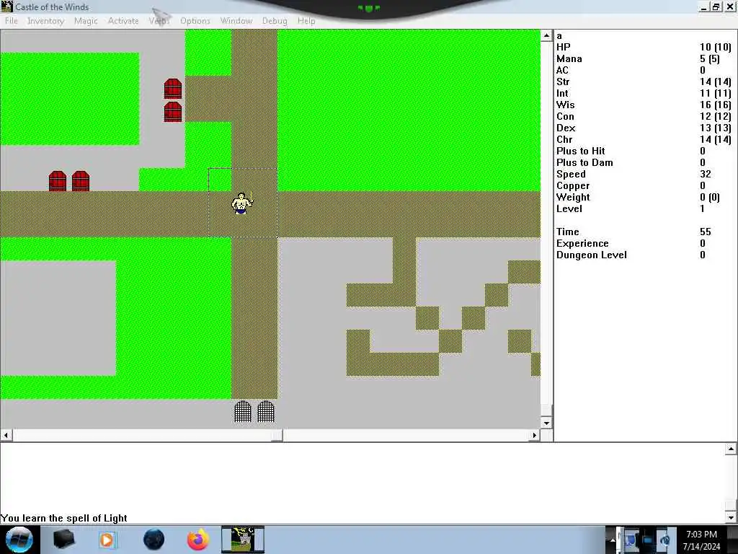Open the Verbs menu

click(x=159, y=21)
